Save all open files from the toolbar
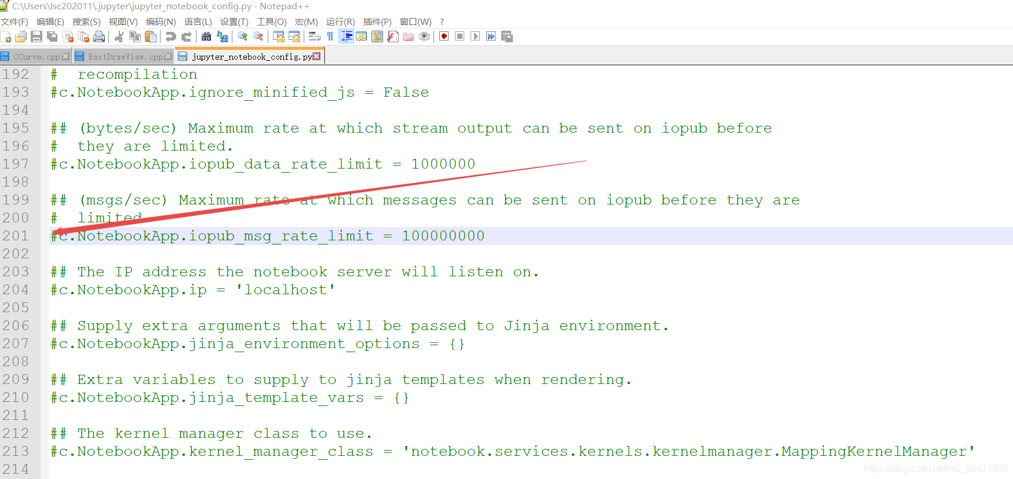 point(52,36)
